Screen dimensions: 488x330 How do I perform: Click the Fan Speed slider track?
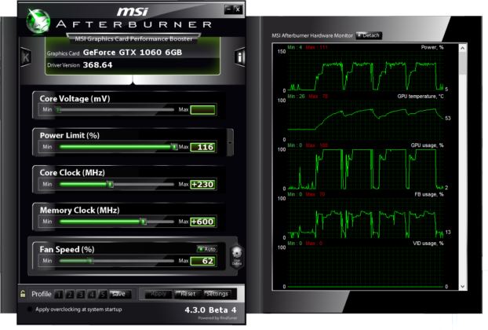[x=133, y=260]
